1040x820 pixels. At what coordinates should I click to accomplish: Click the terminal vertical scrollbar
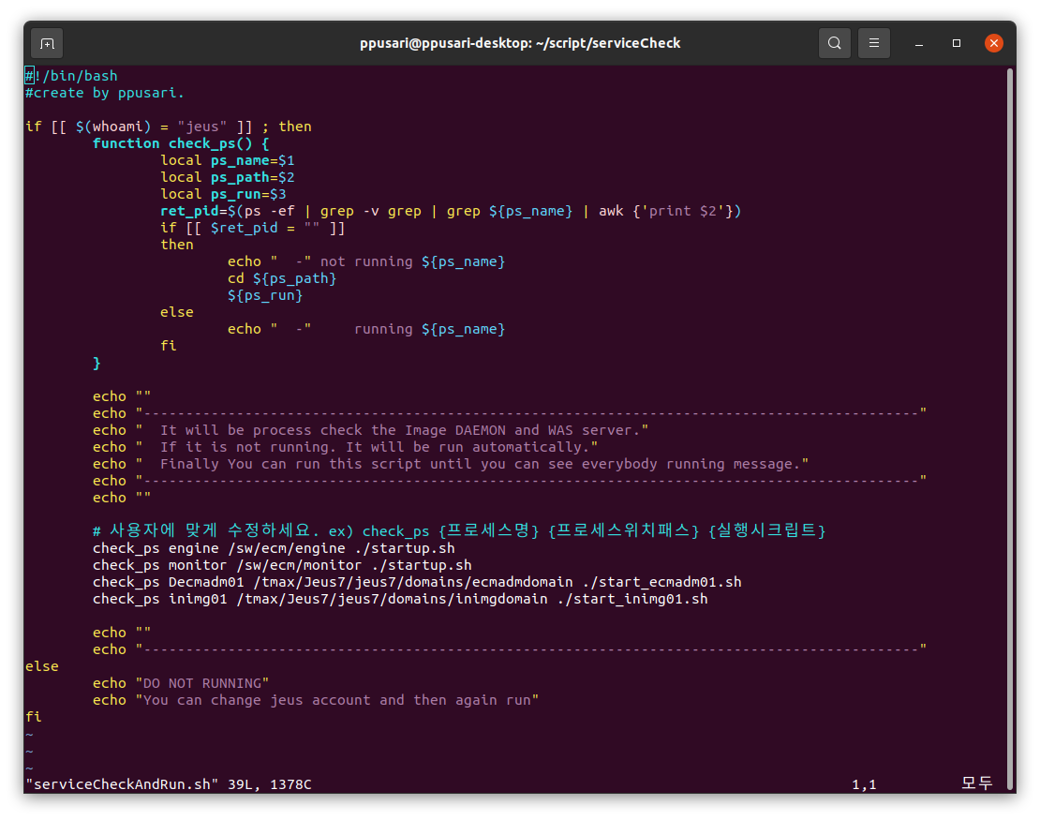[1010, 428]
